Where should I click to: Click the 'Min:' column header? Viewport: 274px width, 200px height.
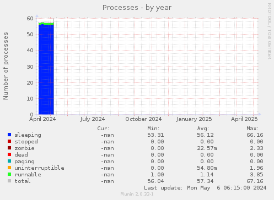coord(153,129)
